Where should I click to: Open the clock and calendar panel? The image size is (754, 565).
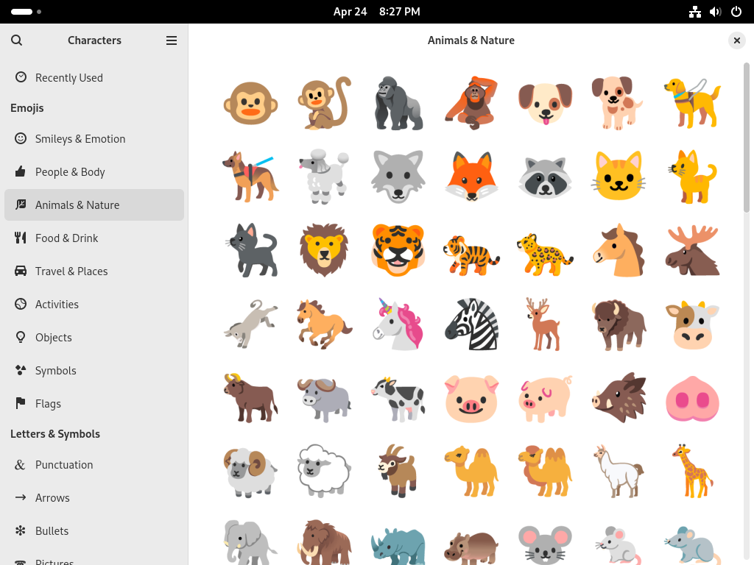tap(376, 12)
